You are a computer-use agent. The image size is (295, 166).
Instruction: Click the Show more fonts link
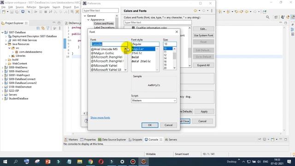tap(100, 118)
